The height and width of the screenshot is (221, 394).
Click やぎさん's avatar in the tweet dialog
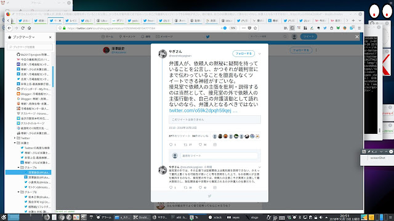[x=163, y=53]
